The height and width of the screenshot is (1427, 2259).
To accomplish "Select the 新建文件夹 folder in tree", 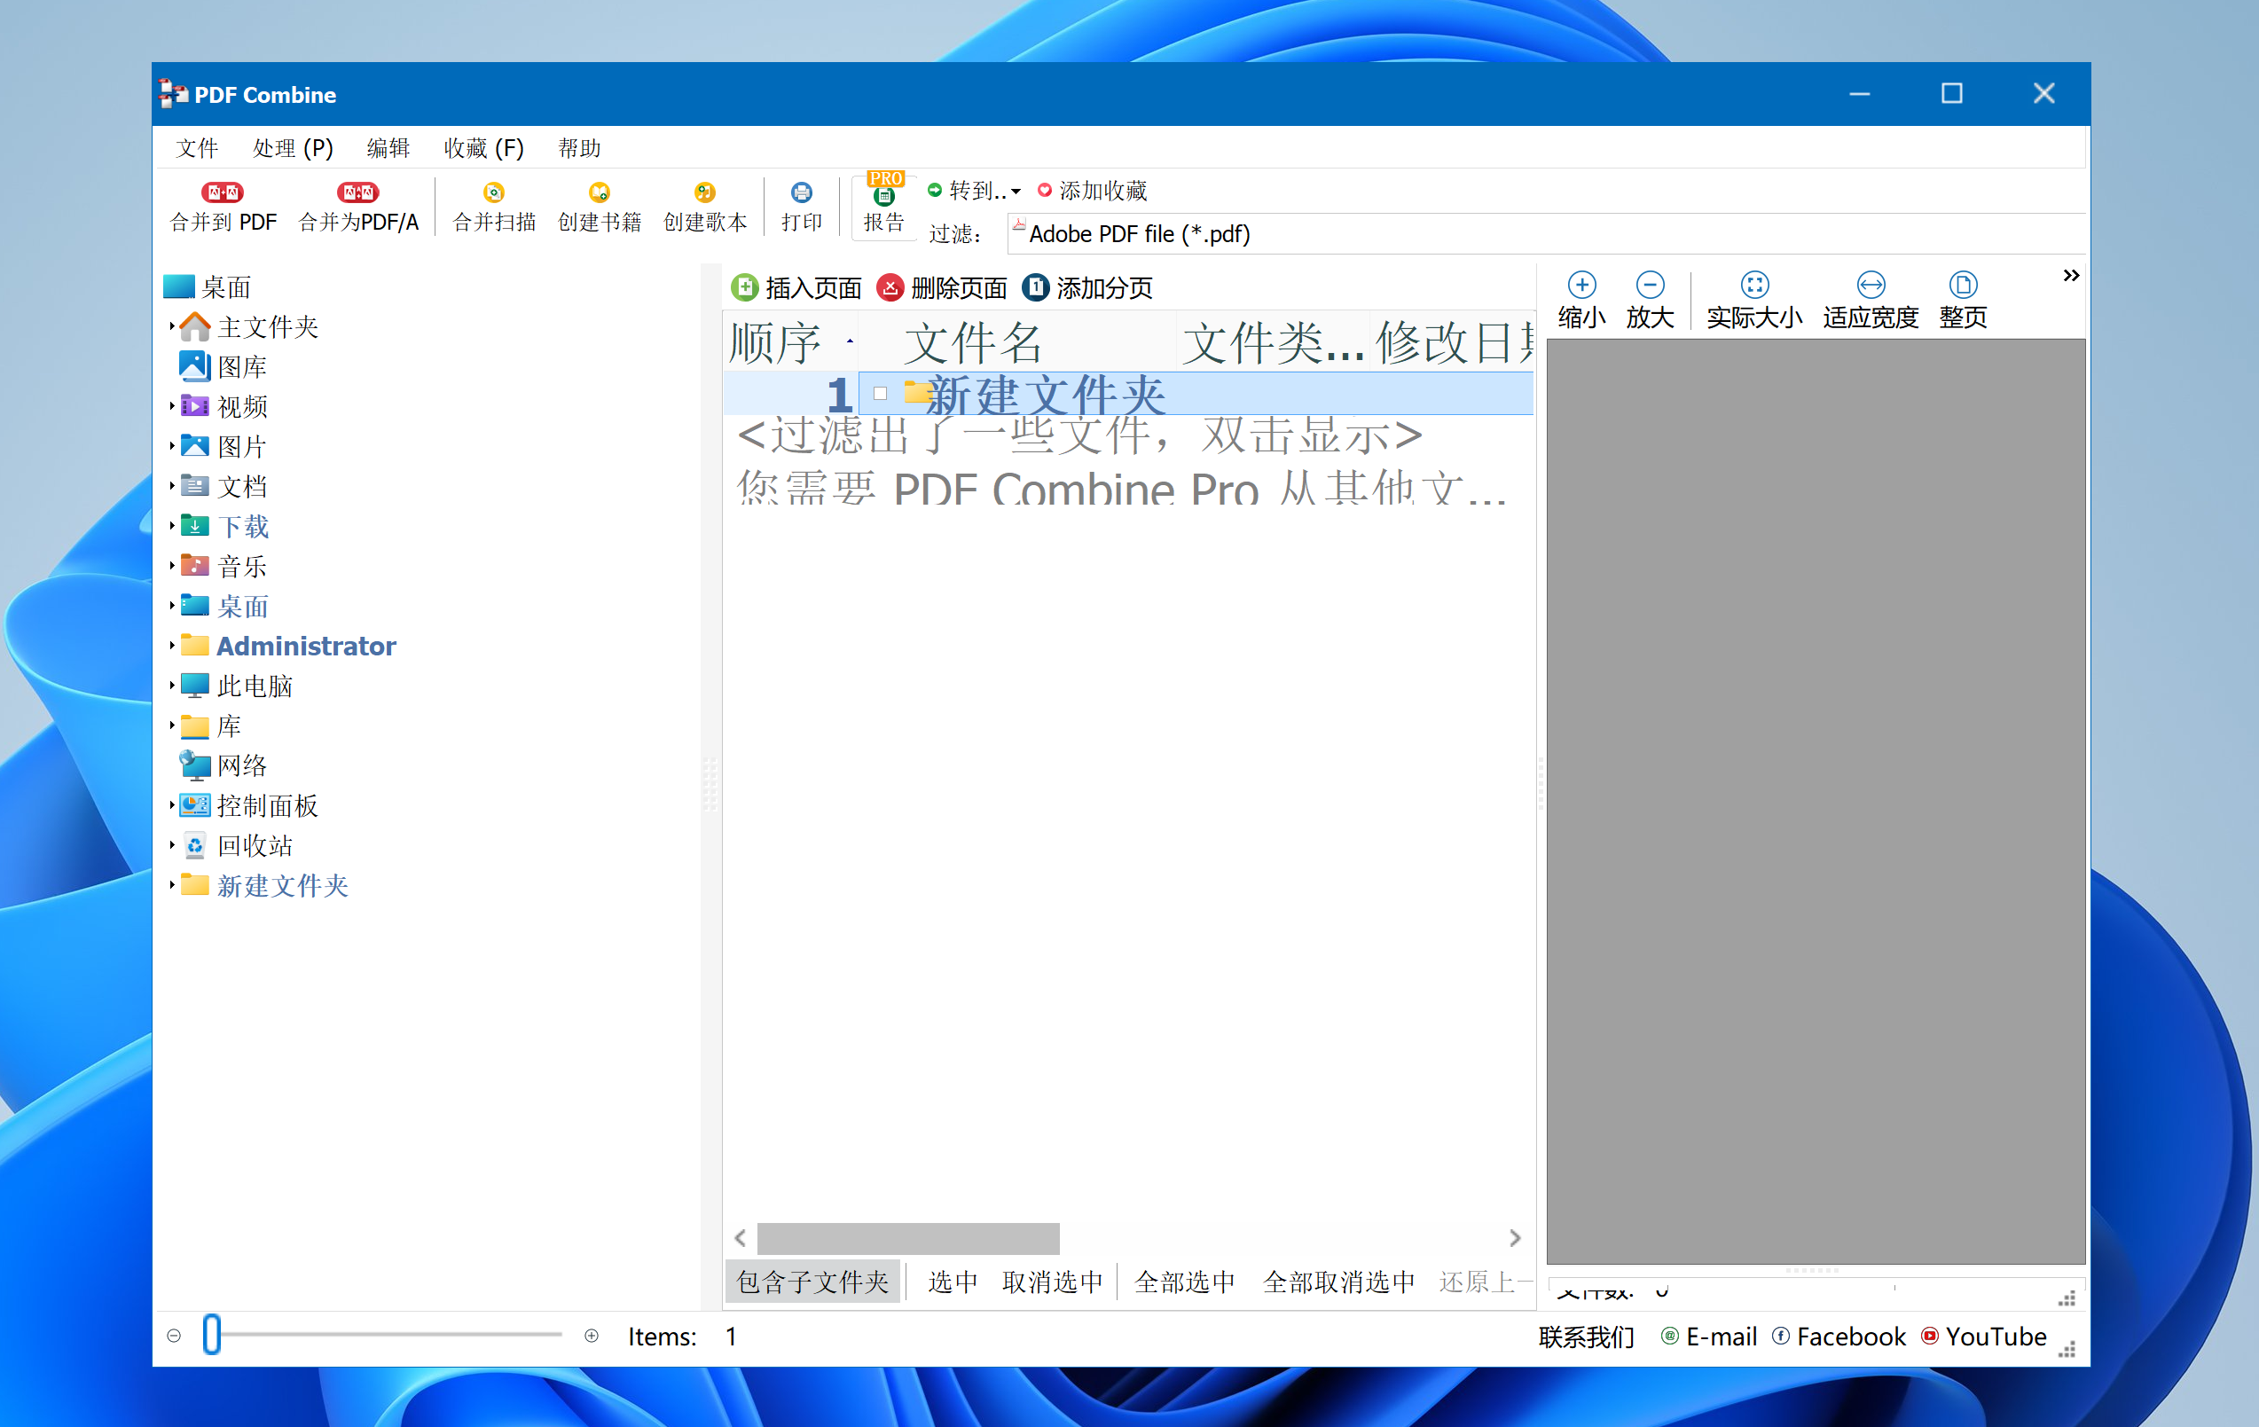I will (263, 886).
